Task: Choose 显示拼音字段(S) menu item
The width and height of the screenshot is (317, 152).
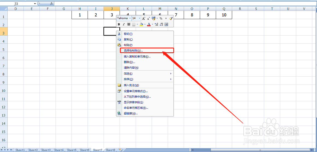Action: pos(145,102)
